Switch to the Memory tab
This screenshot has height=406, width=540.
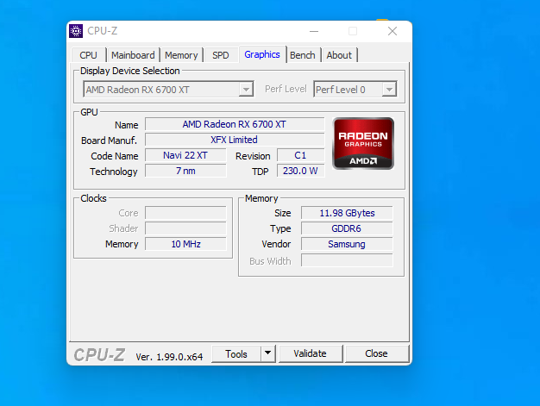pyautogui.click(x=181, y=55)
